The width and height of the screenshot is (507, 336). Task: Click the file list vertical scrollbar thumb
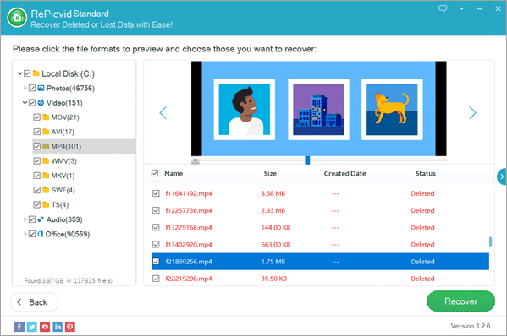[x=491, y=241]
